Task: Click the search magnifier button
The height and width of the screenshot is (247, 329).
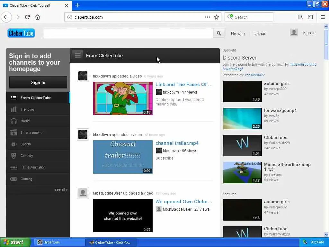Action: (x=219, y=33)
